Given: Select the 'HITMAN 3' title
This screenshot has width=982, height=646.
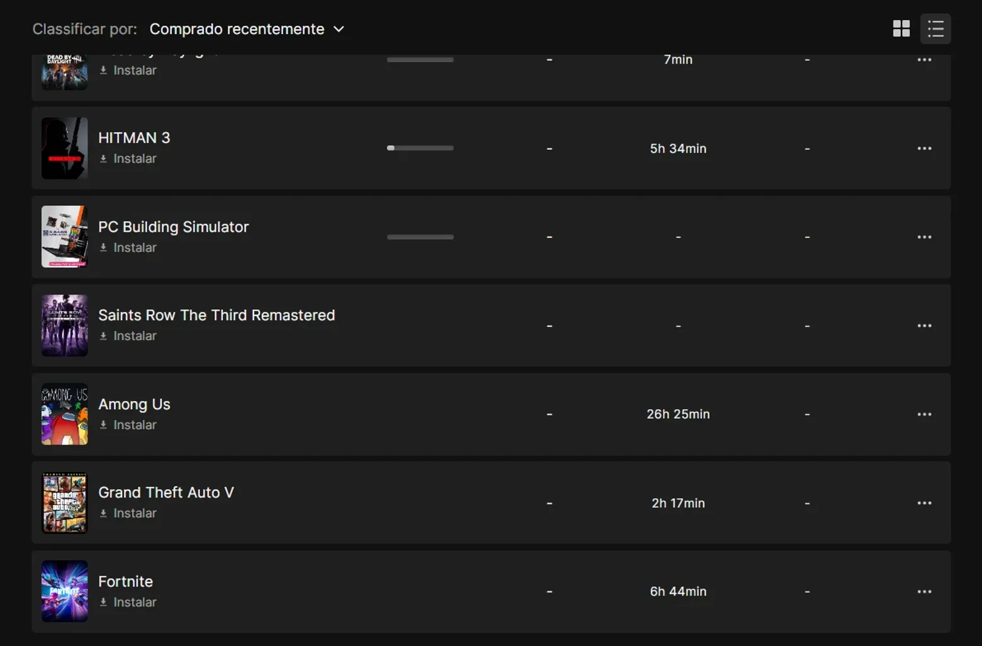Looking at the screenshot, I should tap(134, 138).
